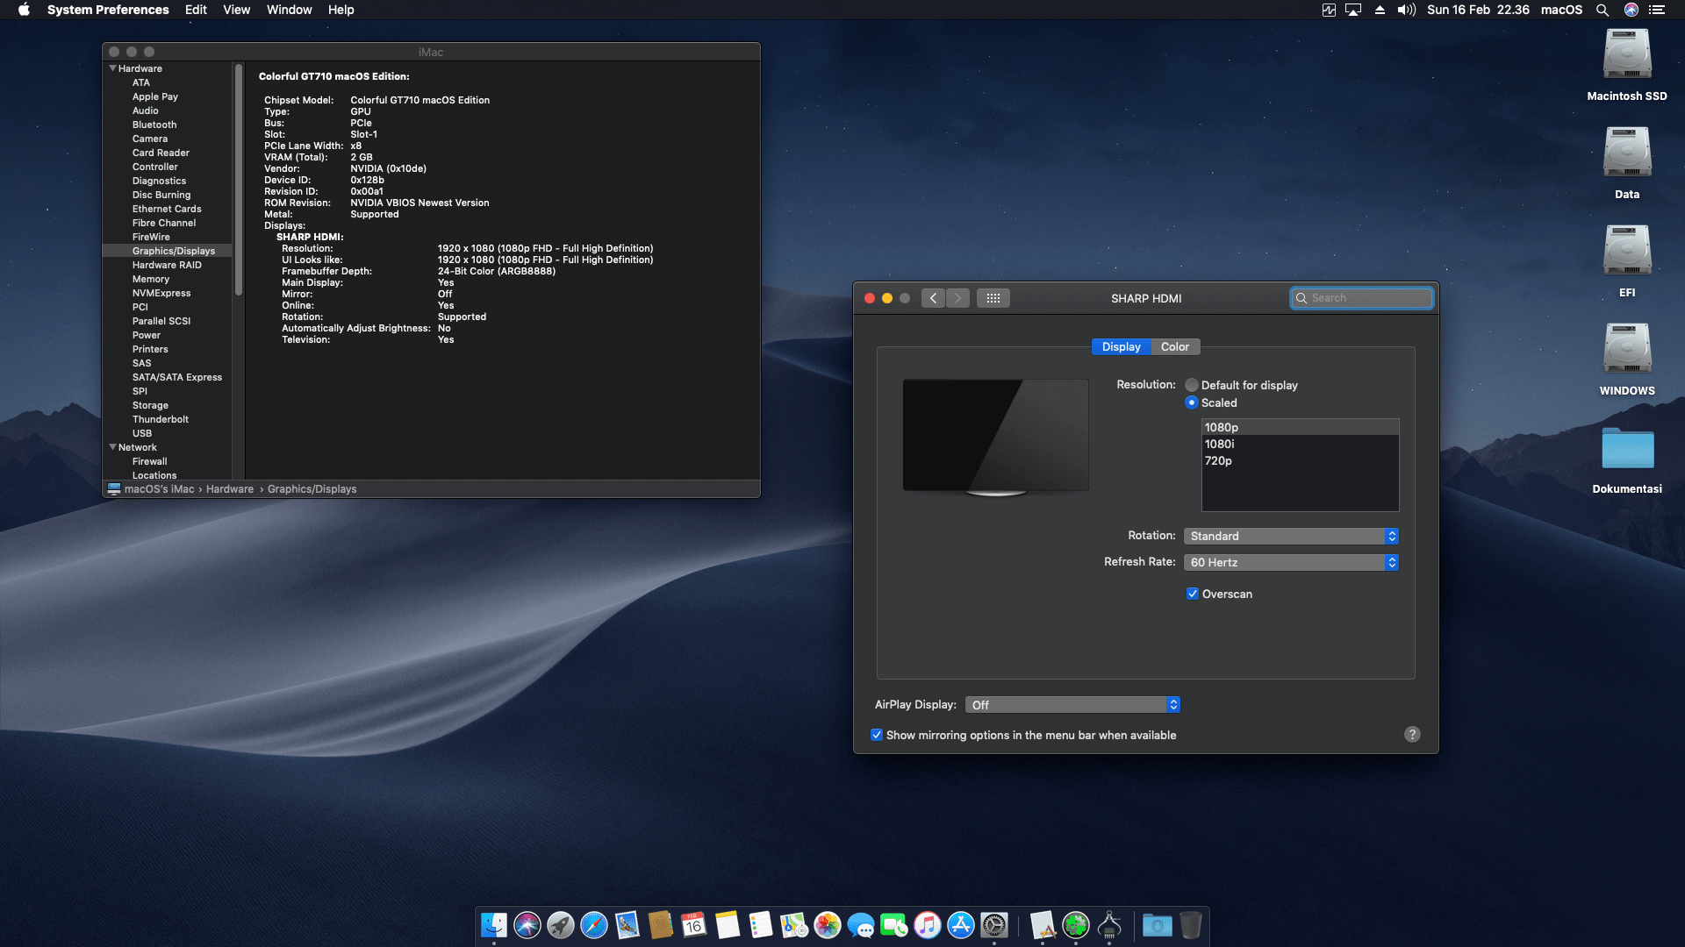
Task: Click the System Information sidebar scrollbar
Action: 239,180
